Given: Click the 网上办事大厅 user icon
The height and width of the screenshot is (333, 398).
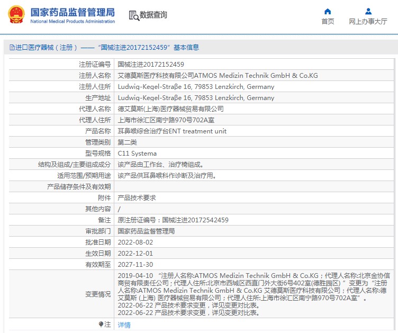Looking at the screenshot, I should (368, 12).
